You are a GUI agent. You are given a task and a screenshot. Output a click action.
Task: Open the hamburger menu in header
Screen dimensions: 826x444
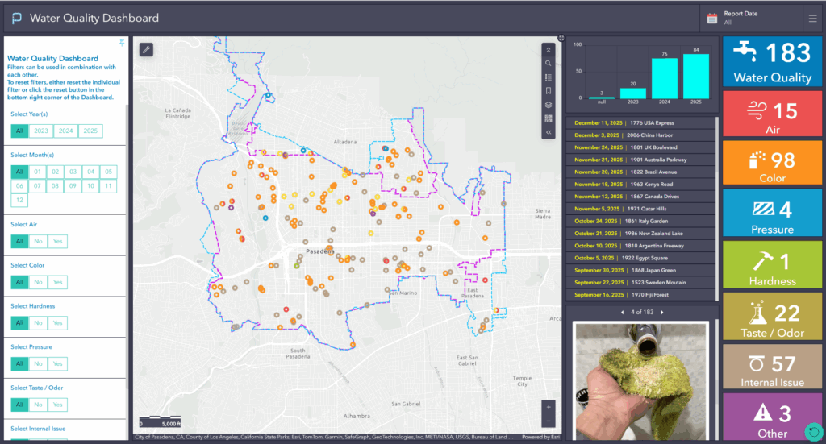(x=813, y=19)
